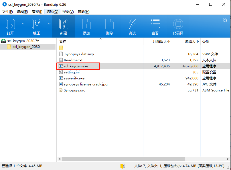Click the archive summary text in status bar

point(179,166)
